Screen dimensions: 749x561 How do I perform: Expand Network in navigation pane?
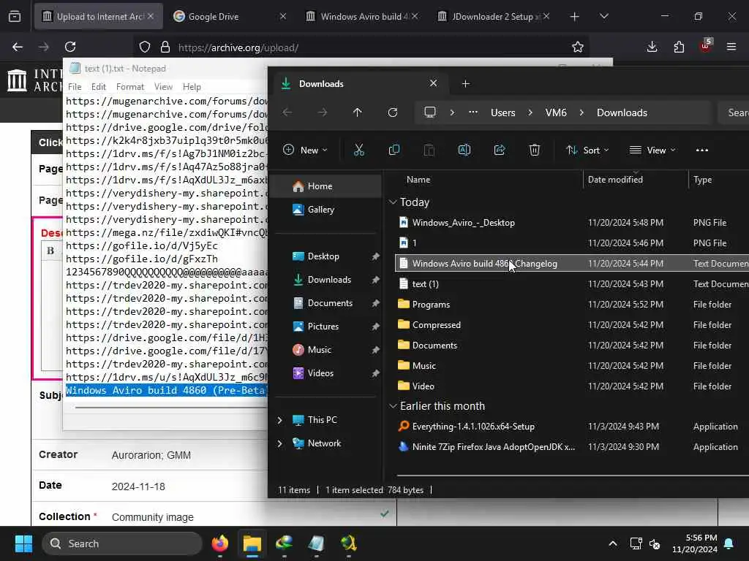pos(280,443)
